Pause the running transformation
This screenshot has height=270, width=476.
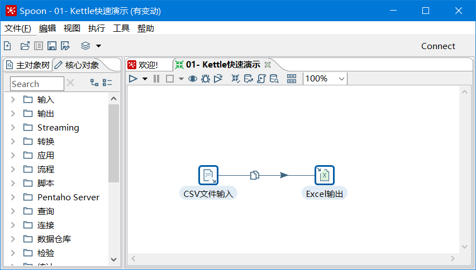[x=156, y=79]
